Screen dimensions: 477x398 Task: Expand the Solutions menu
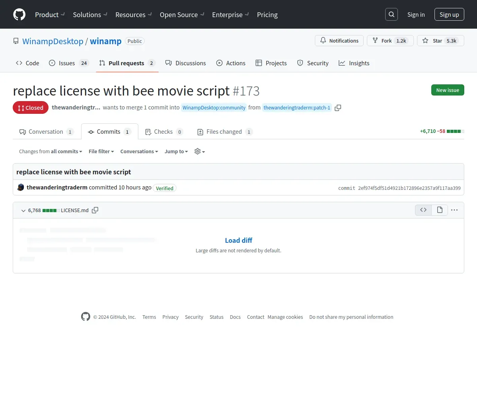coord(90,14)
